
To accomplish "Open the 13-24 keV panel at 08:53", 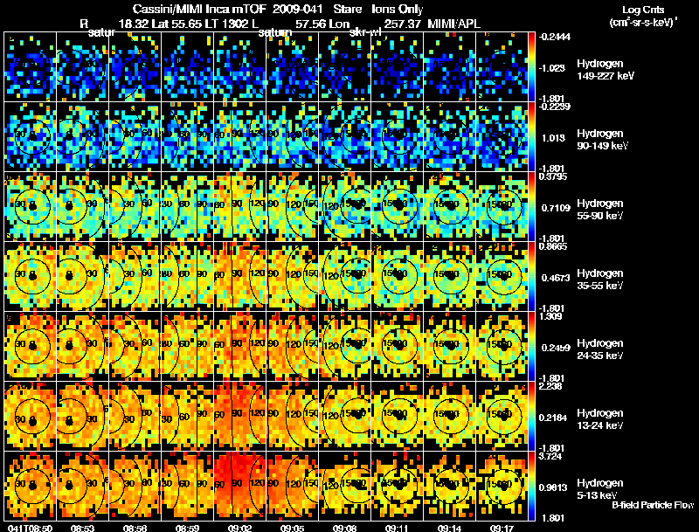I will [82, 417].
